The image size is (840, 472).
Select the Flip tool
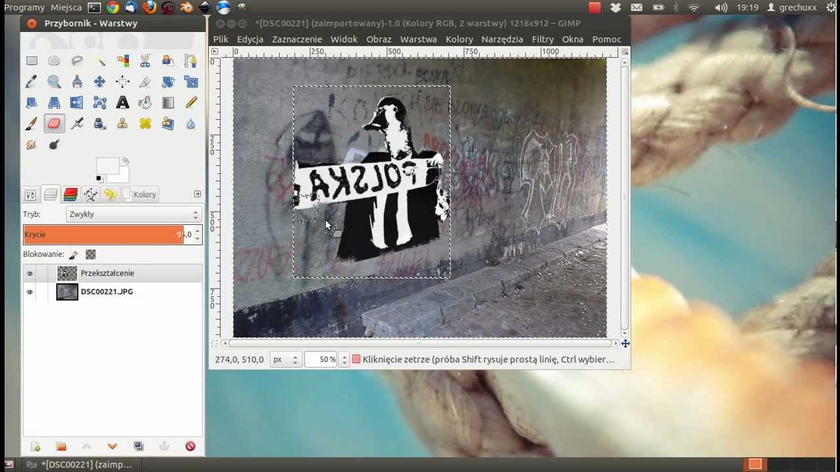77,103
